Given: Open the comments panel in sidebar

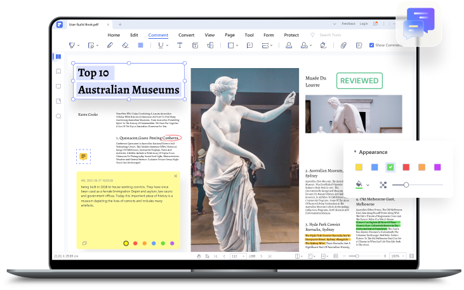Looking at the screenshot, I should (58, 86).
